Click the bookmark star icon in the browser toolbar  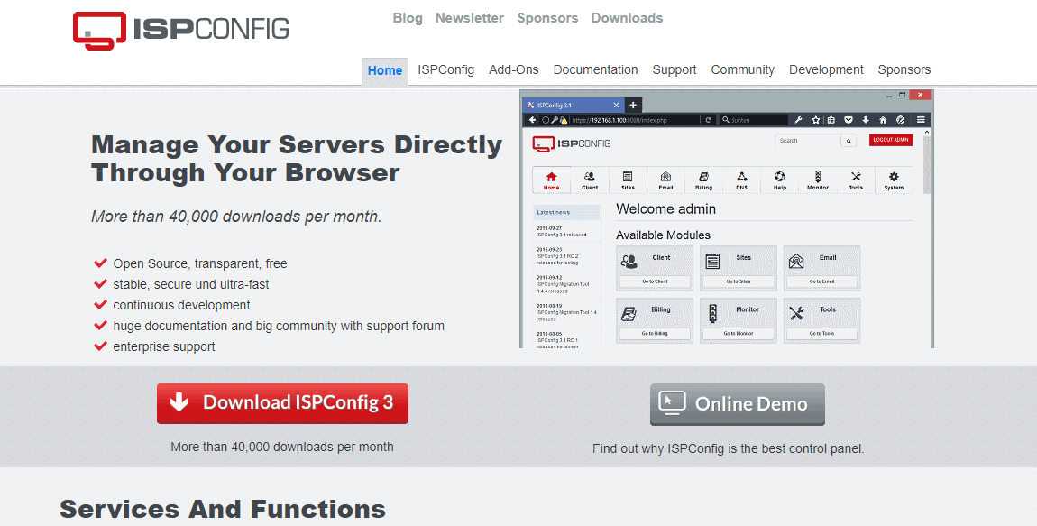815,120
